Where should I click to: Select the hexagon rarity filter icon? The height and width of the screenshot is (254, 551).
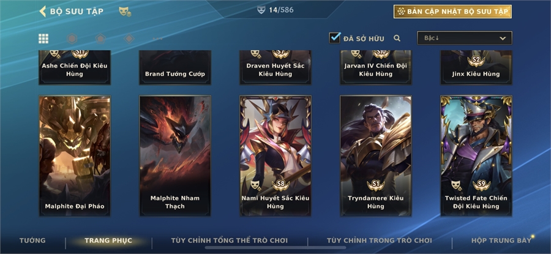pyautogui.click(x=72, y=39)
